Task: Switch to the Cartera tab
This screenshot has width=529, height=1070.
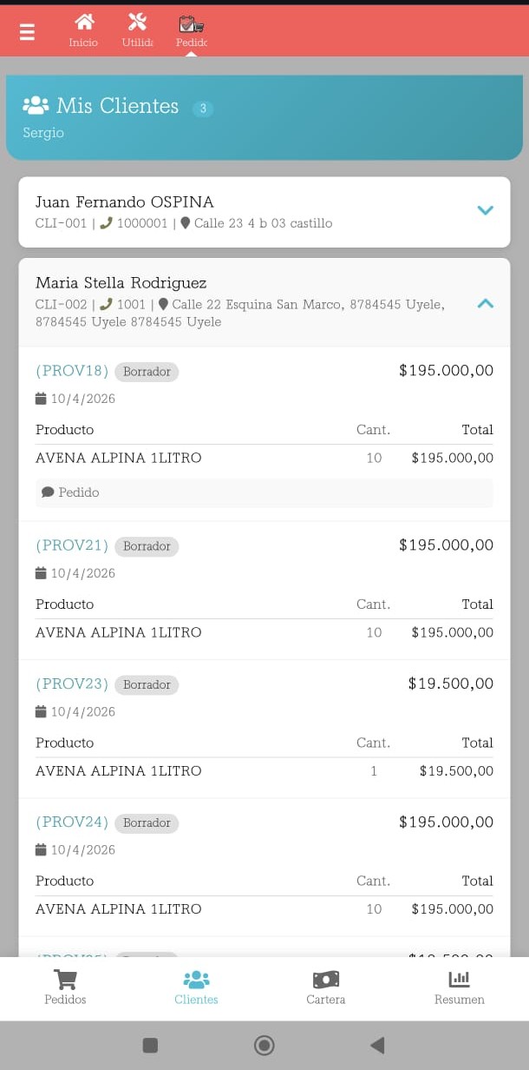Action: [x=325, y=987]
